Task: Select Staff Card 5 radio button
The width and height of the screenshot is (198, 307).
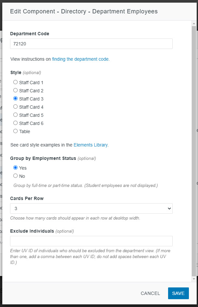Action: pyautogui.click(x=15, y=115)
